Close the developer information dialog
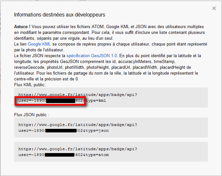This screenshot has width=222, height=176. tap(214, 8)
